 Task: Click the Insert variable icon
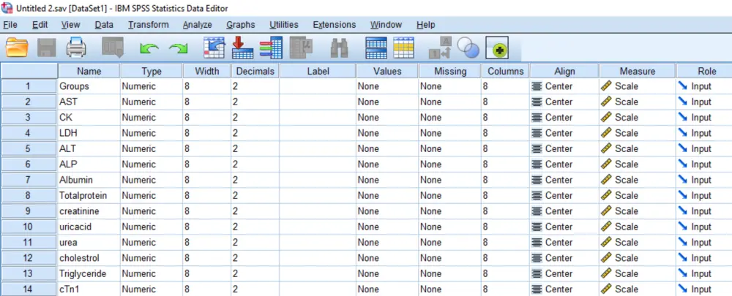(403, 48)
